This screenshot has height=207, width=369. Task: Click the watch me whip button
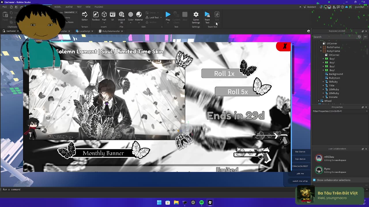(x=300, y=181)
